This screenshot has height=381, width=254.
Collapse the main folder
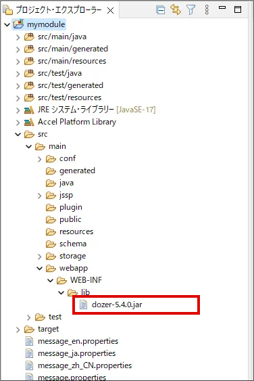[28, 146]
